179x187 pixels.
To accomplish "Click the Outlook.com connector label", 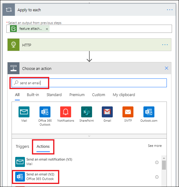I will point(149,121).
